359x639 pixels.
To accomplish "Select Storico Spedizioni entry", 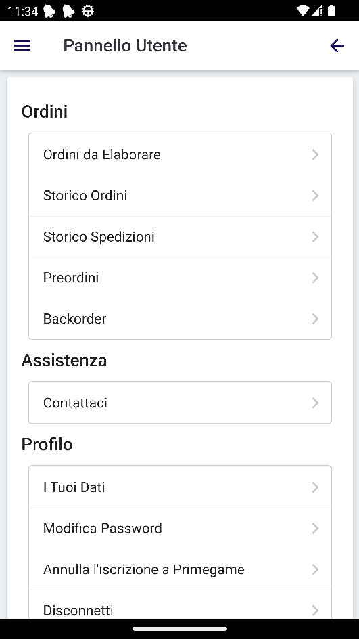I will [x=180, y=237].
